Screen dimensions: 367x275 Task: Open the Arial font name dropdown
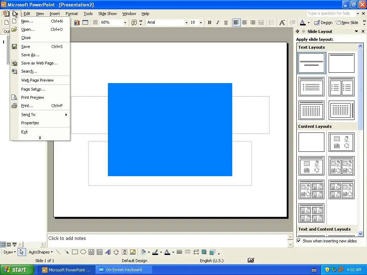click(x=186, y=23)
